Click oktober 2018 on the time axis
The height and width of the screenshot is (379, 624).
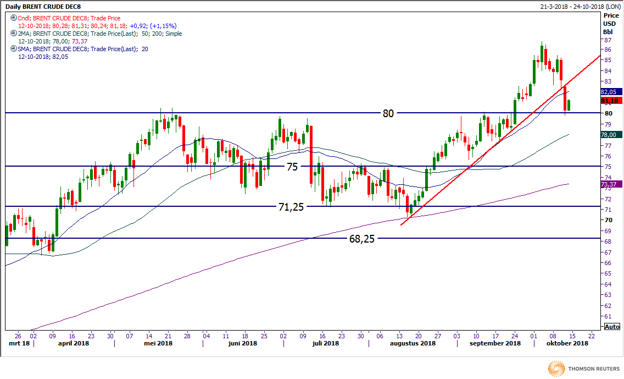[567, 343]
